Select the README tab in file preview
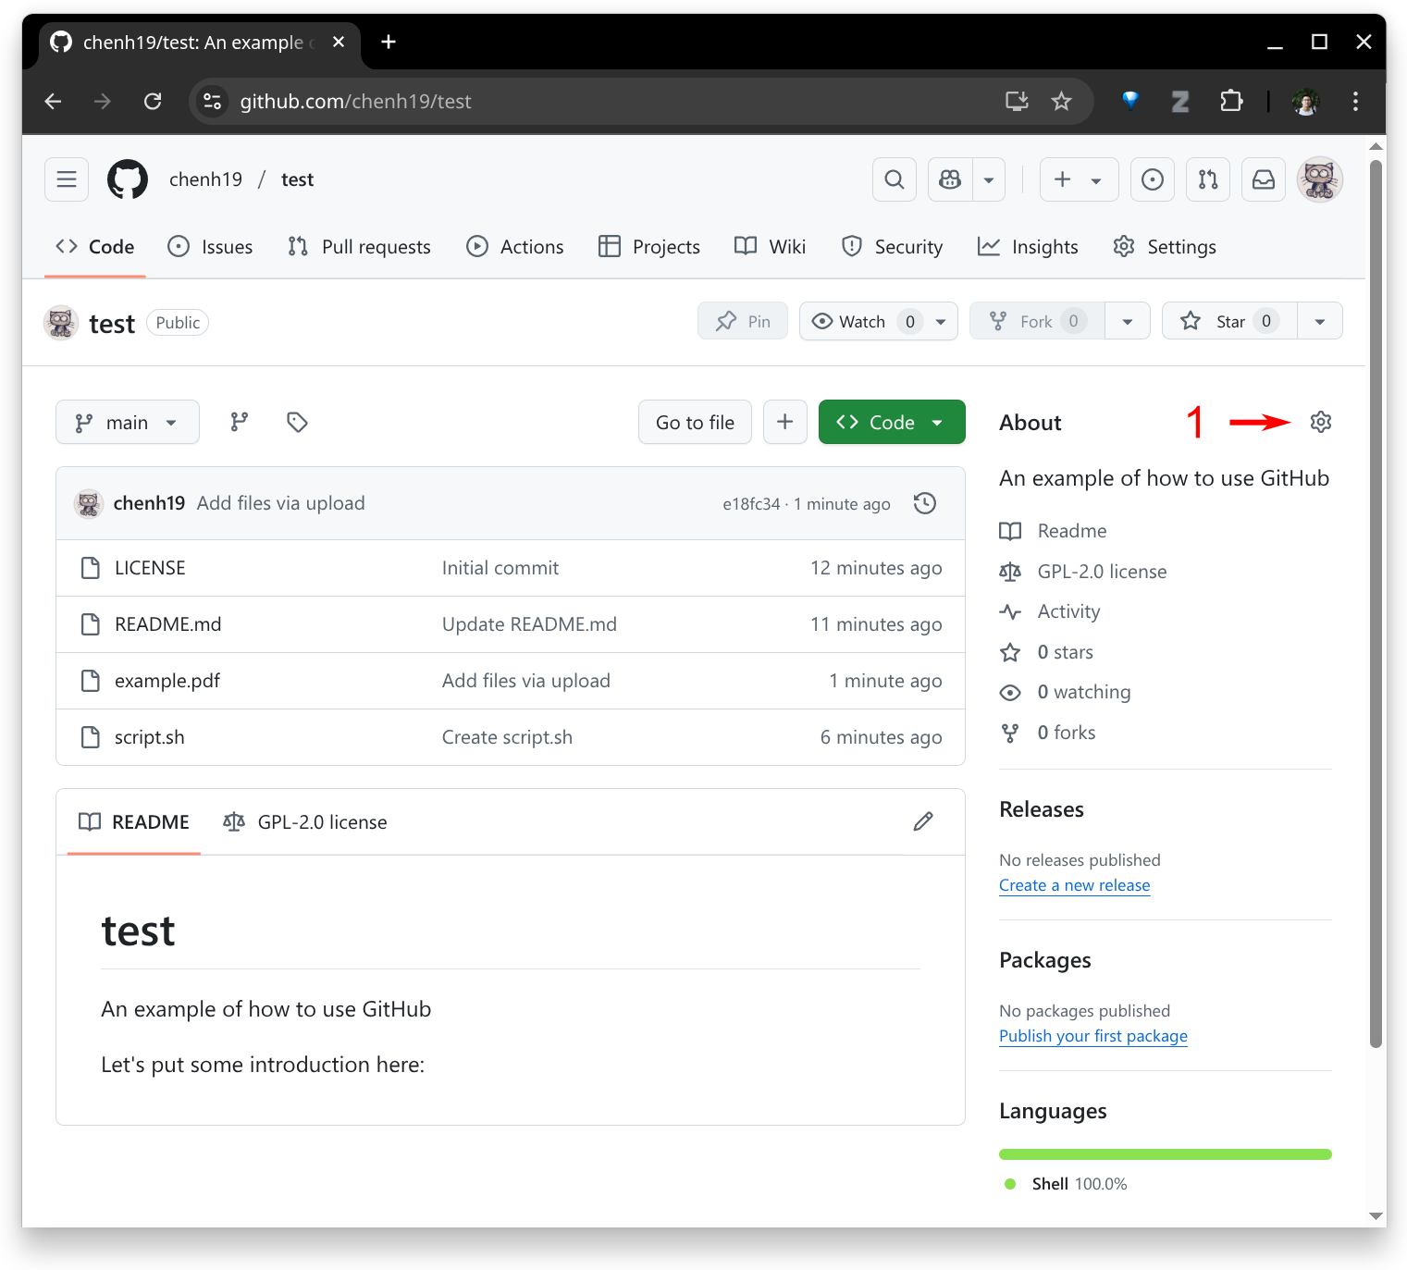Viewport: 1407px width, 1270px height. tap(134, 821)
